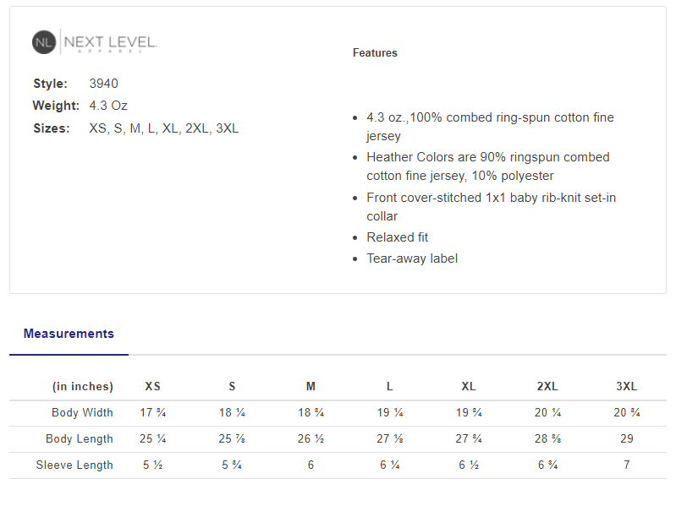Click the Tear-away label feature bullet

(x=412, y=258)
